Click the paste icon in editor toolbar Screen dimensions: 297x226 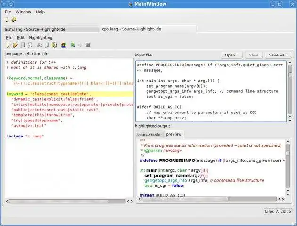[x=54, y=45]
